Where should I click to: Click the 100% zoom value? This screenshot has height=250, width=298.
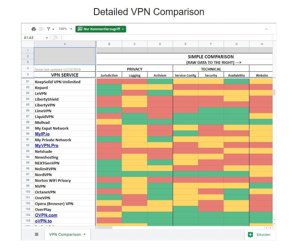pyautogui.click(x=63, y=29)
